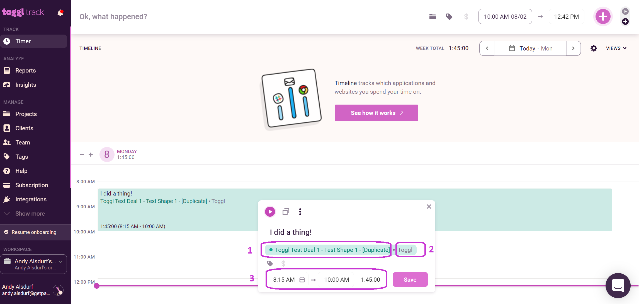Save the time entry
The image size is (639, 304).
pyautogui.click(x=410, y=279)
